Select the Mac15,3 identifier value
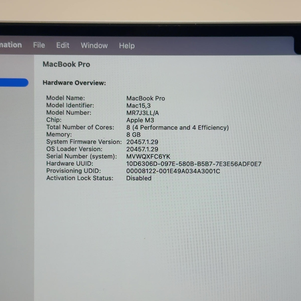The image size is (301, 301). tap(138, 106)
